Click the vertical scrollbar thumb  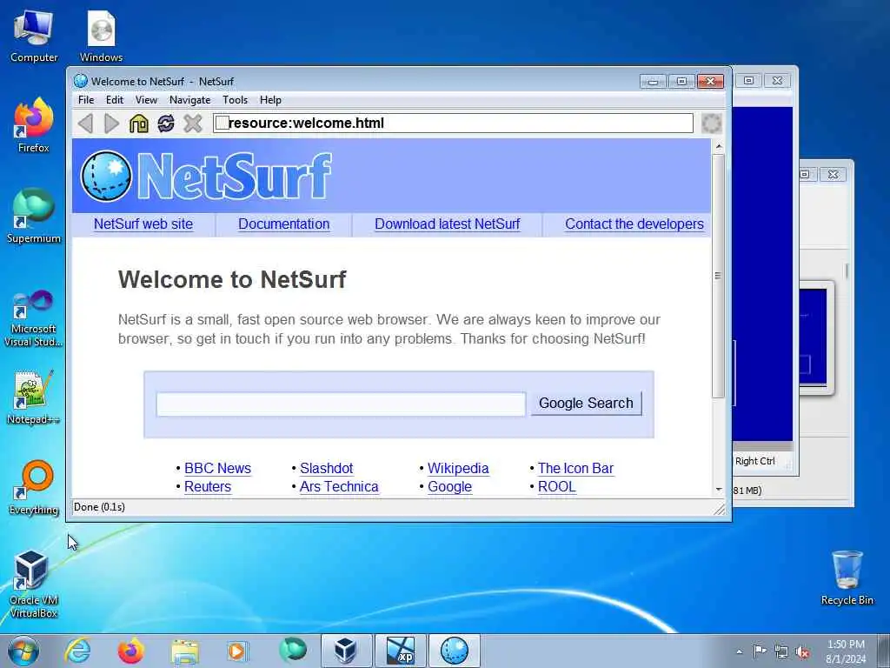(718, 276)
